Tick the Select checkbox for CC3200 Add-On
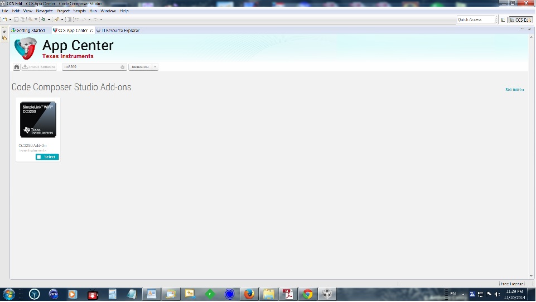 pyautogui.click(x=39, y=157)
